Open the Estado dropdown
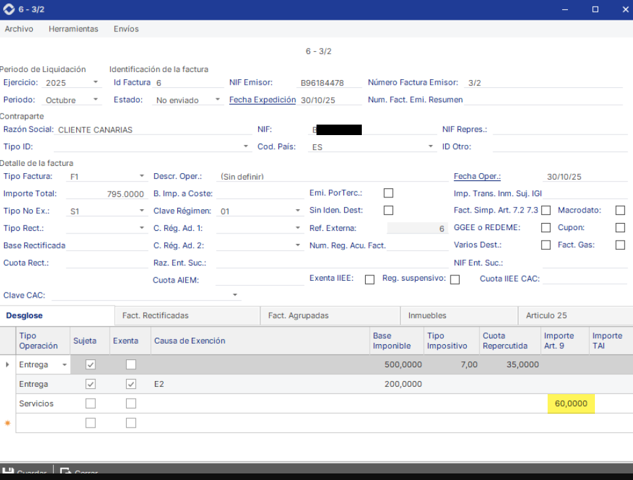The height and width of the screenshot is (480, 633). click(x=217, y=99)
